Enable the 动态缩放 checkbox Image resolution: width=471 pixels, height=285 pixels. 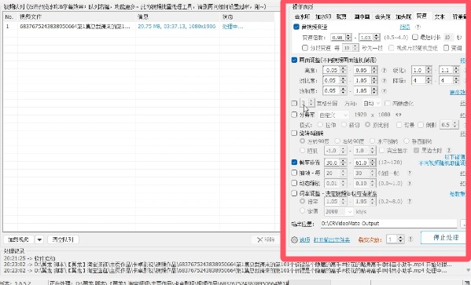(294, 183)
